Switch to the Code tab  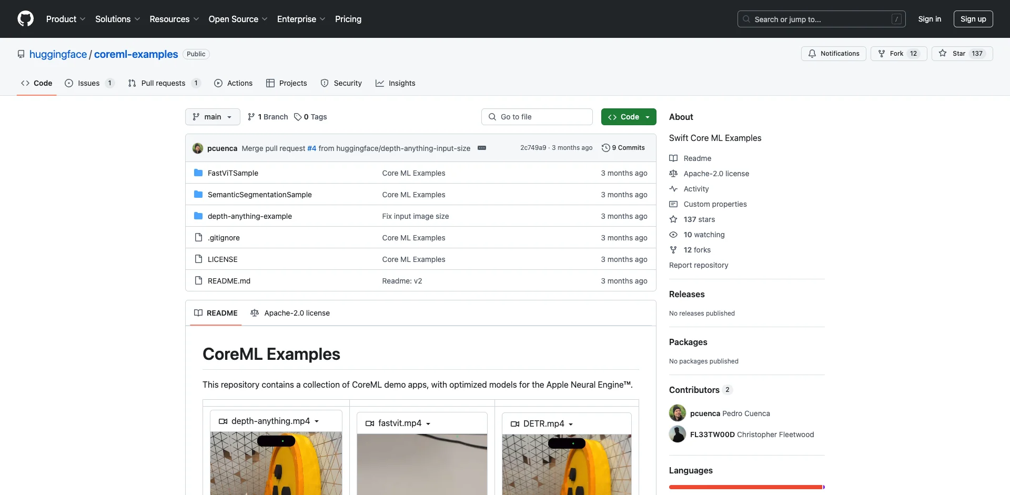coord(37,83)
